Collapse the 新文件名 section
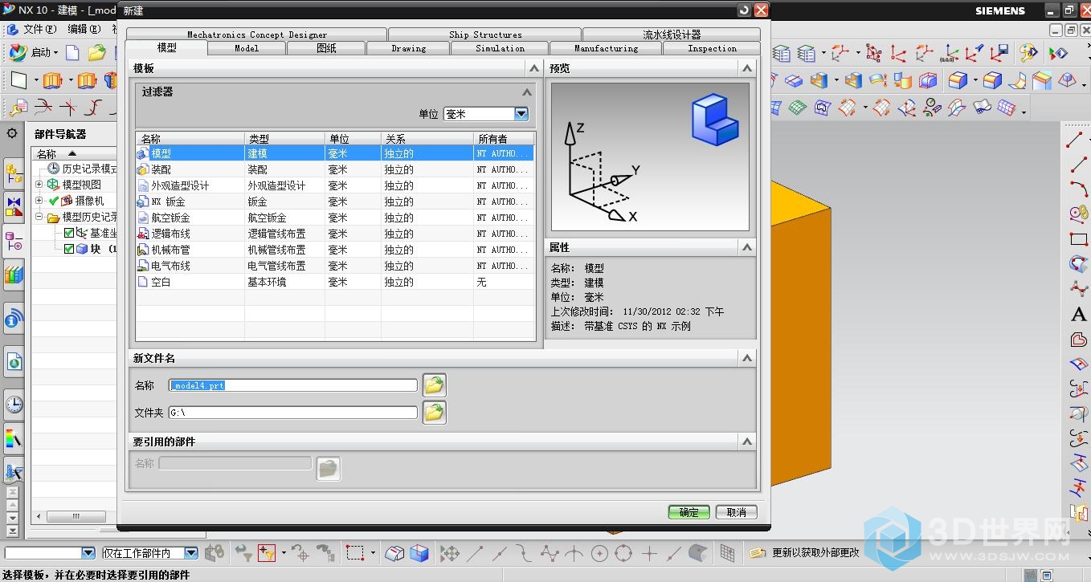 747,358
